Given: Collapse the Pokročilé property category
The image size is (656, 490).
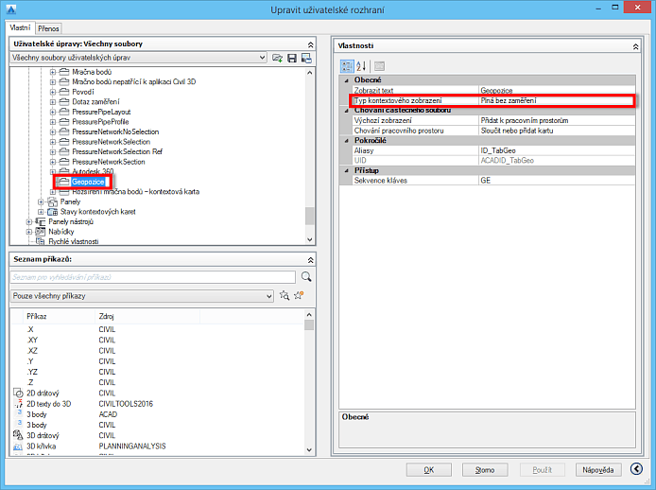Looking at the screenshot, I should click(346, 140).
